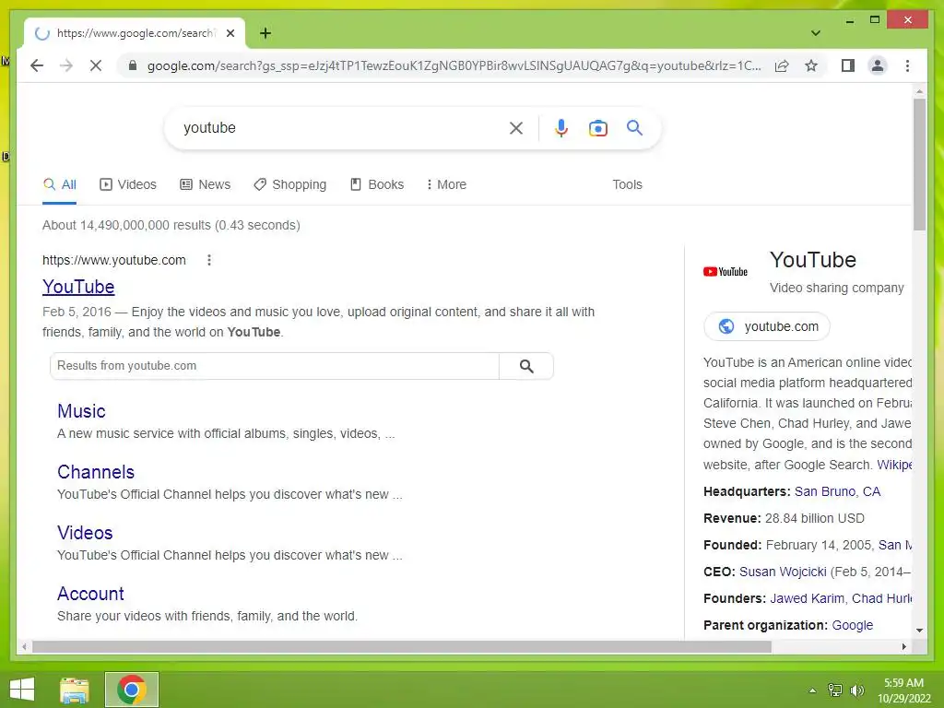Open the San Bruno, CA headquarters link
The image size is (944, 708).
[837, 491]
